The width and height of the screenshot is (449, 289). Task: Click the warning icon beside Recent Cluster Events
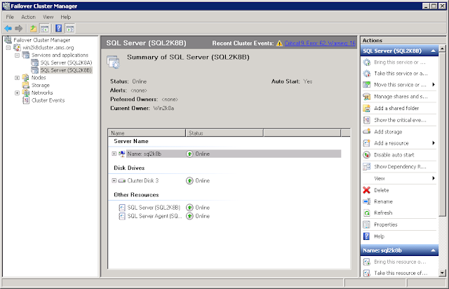[x=279, y=43]
